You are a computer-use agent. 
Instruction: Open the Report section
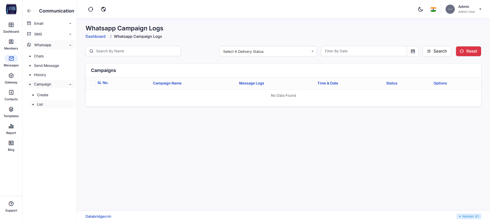(x=11, y=129)
